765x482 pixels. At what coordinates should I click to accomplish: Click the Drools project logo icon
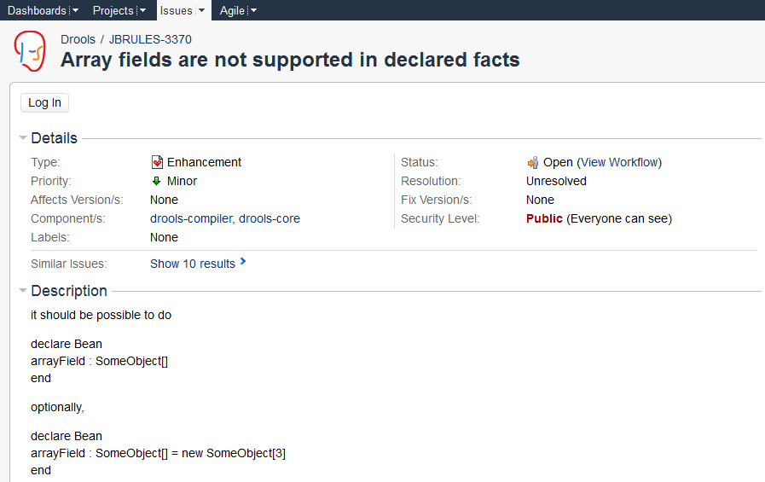[30, 49]
